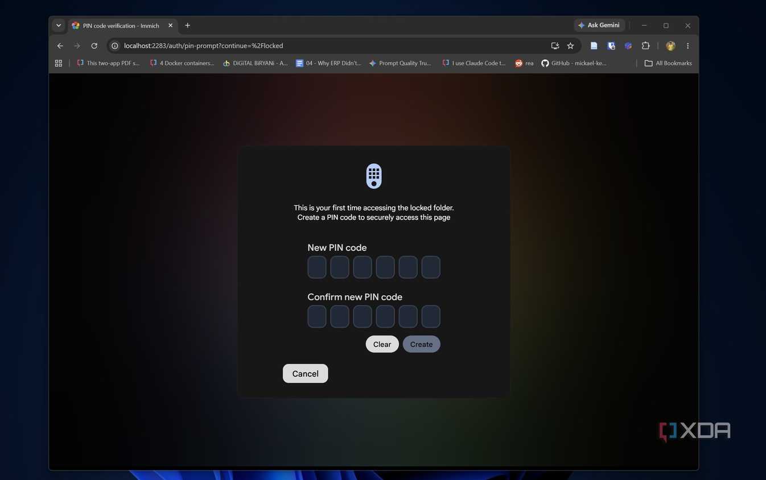Click Ask Gemini button
This screenshot has height=480, width=766.
pos(599,25)
